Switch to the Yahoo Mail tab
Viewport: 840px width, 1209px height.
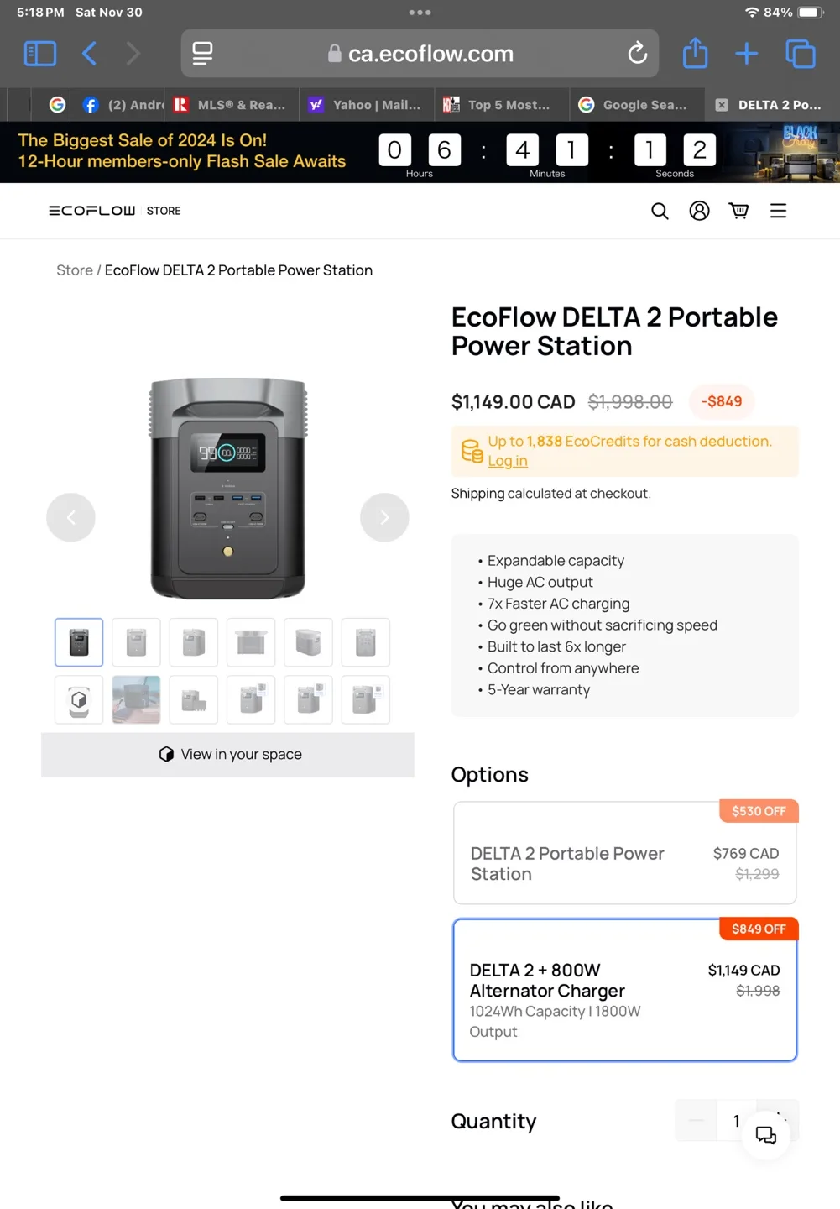click(x=365, y=105)
